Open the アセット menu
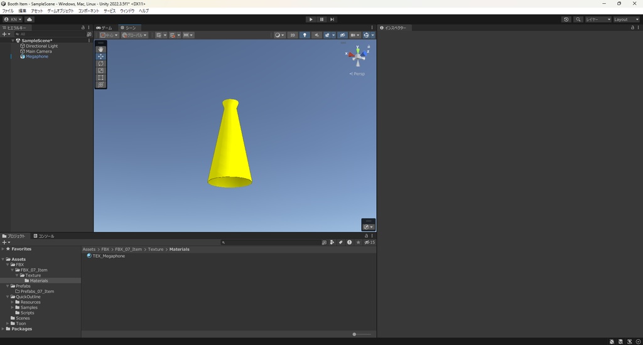 (x=37, y=11)
